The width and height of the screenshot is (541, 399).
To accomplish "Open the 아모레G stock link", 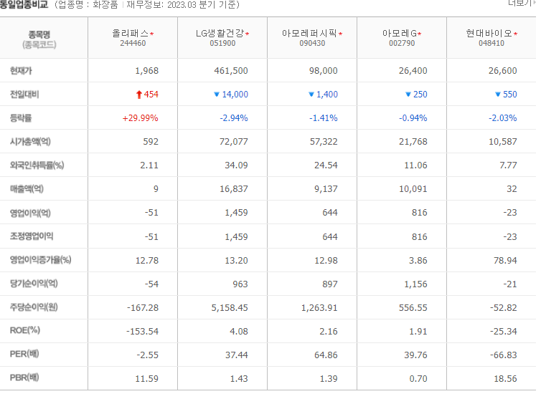I will point(400,34).
